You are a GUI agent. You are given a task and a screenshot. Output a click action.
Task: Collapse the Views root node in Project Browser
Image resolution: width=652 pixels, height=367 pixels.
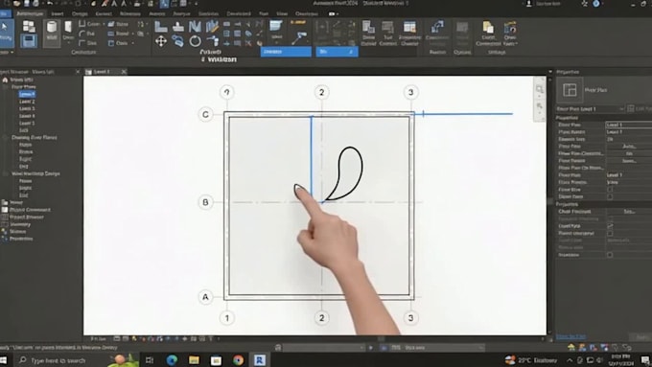point(5,80)
